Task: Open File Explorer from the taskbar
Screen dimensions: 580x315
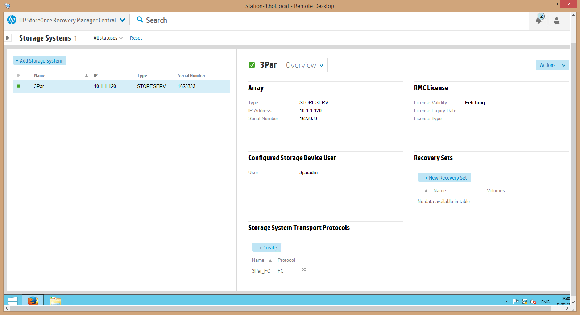Action: pos(55,301)
